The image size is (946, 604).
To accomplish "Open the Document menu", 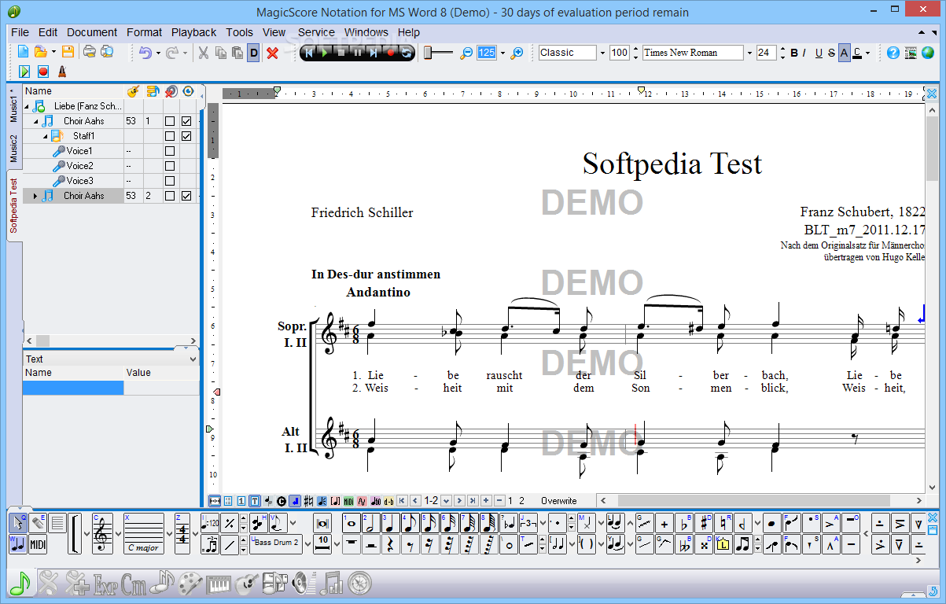I will click(x=92, y=32).
